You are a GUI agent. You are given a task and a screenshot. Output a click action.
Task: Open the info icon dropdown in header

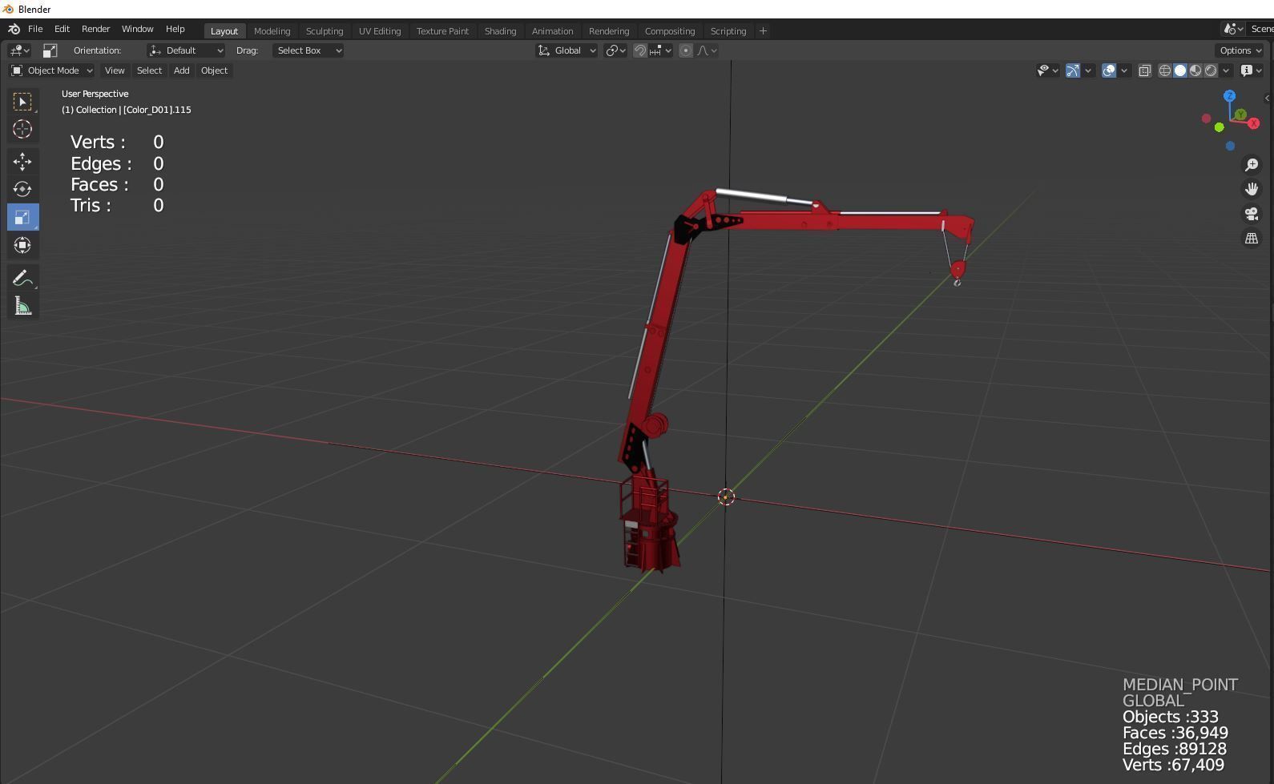point(1251,70)
